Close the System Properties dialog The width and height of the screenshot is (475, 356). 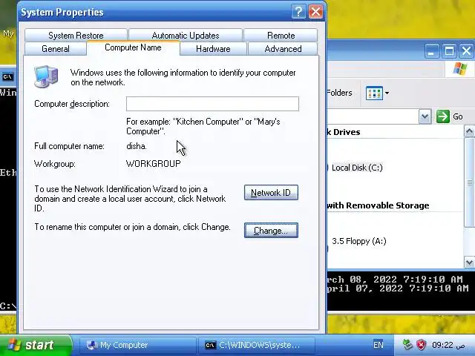tap(315, 12)
